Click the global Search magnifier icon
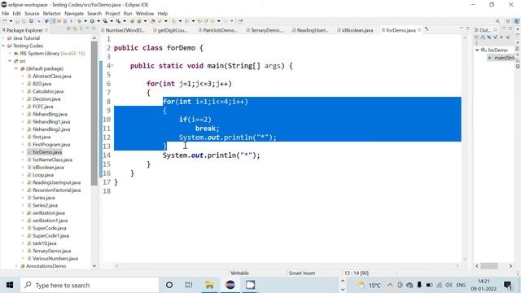 coord(497,21)
